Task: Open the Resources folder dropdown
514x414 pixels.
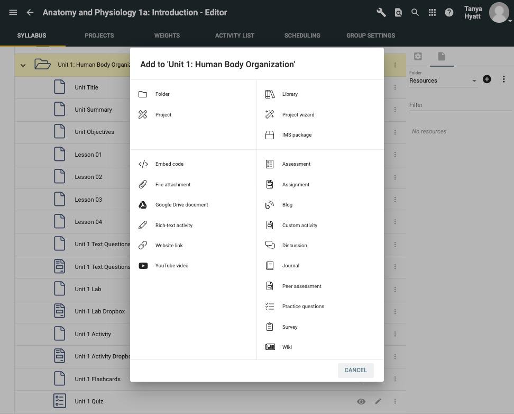Action: (443, 80)
